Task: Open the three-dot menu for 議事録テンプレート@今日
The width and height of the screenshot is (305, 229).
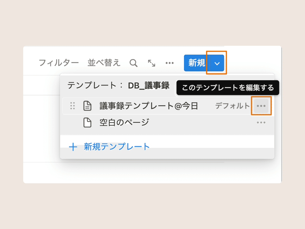Action: (x=261, y=106)
